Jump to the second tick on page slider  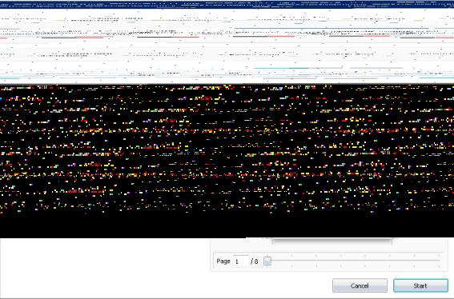(x=291, y=261)
